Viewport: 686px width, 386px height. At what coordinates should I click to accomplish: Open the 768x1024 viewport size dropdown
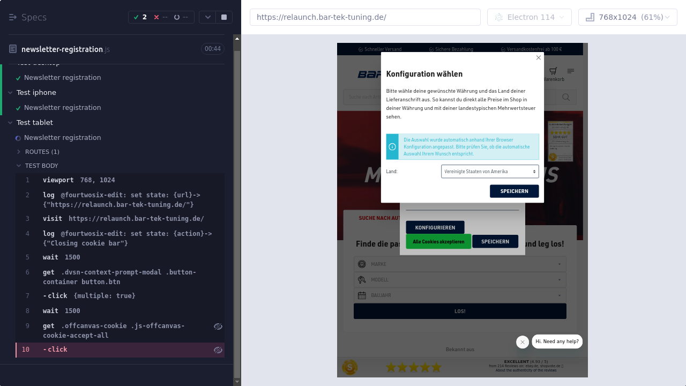(x=628, y=17)
